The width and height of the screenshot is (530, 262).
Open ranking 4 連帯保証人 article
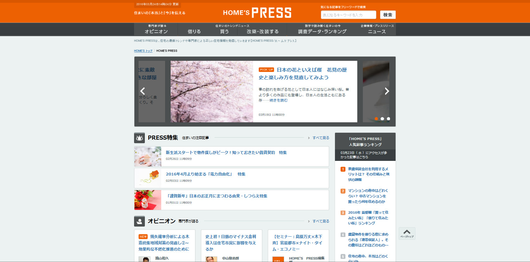point(368,240)
